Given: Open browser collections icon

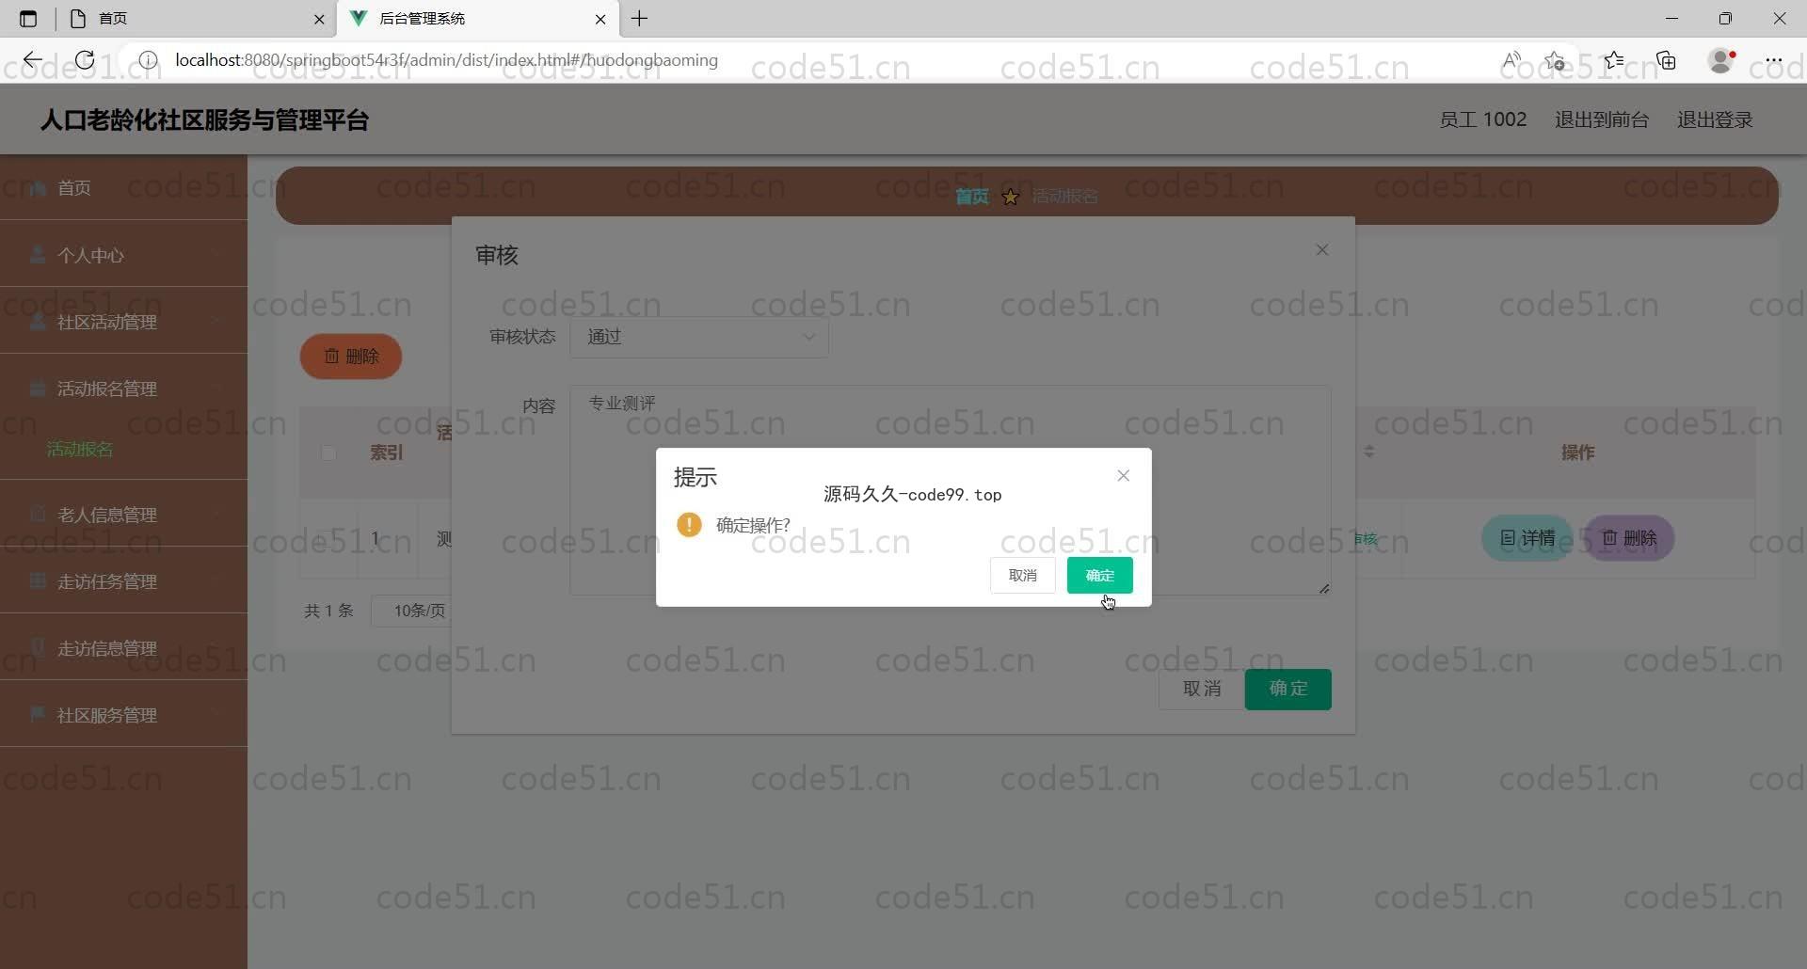Looking at the screenshot, I should [1666, 60].
